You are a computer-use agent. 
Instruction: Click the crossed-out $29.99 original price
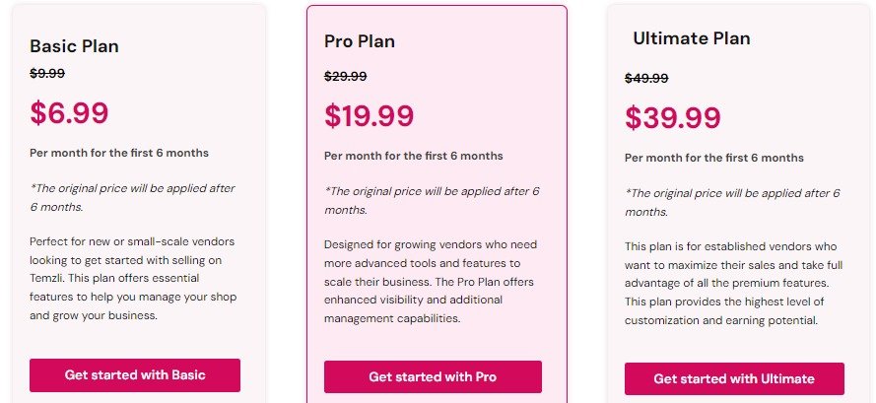(345, 76)
